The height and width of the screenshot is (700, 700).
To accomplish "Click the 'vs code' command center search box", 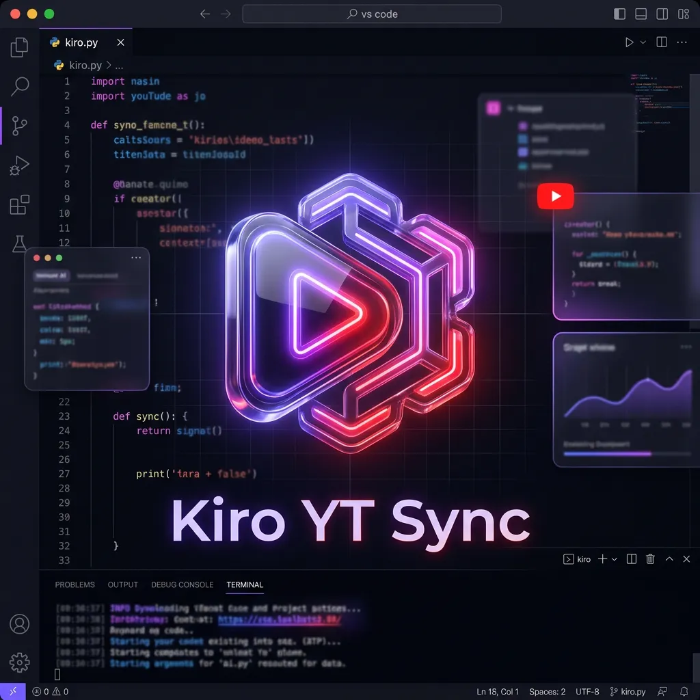I will (371, 14).
